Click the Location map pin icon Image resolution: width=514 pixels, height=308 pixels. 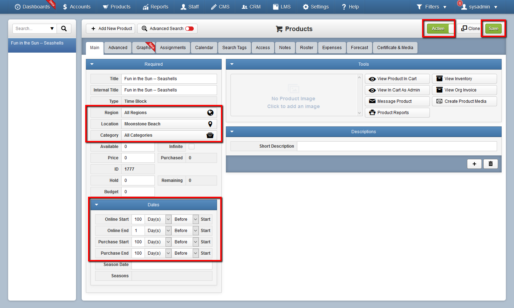pyautogui.click(x=210, y=124)
